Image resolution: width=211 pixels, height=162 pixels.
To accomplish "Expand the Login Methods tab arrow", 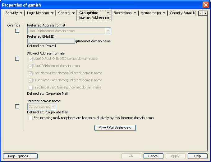I will pos(52,13).
